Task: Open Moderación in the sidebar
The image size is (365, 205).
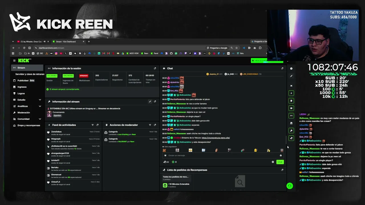Action: pos(27,113)
